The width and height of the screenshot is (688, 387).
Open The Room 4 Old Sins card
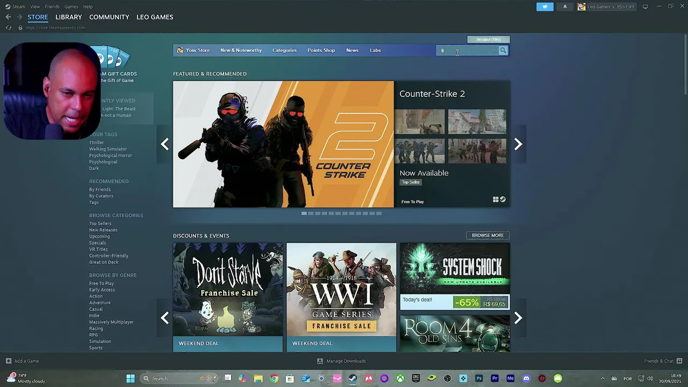pos(455,333)
